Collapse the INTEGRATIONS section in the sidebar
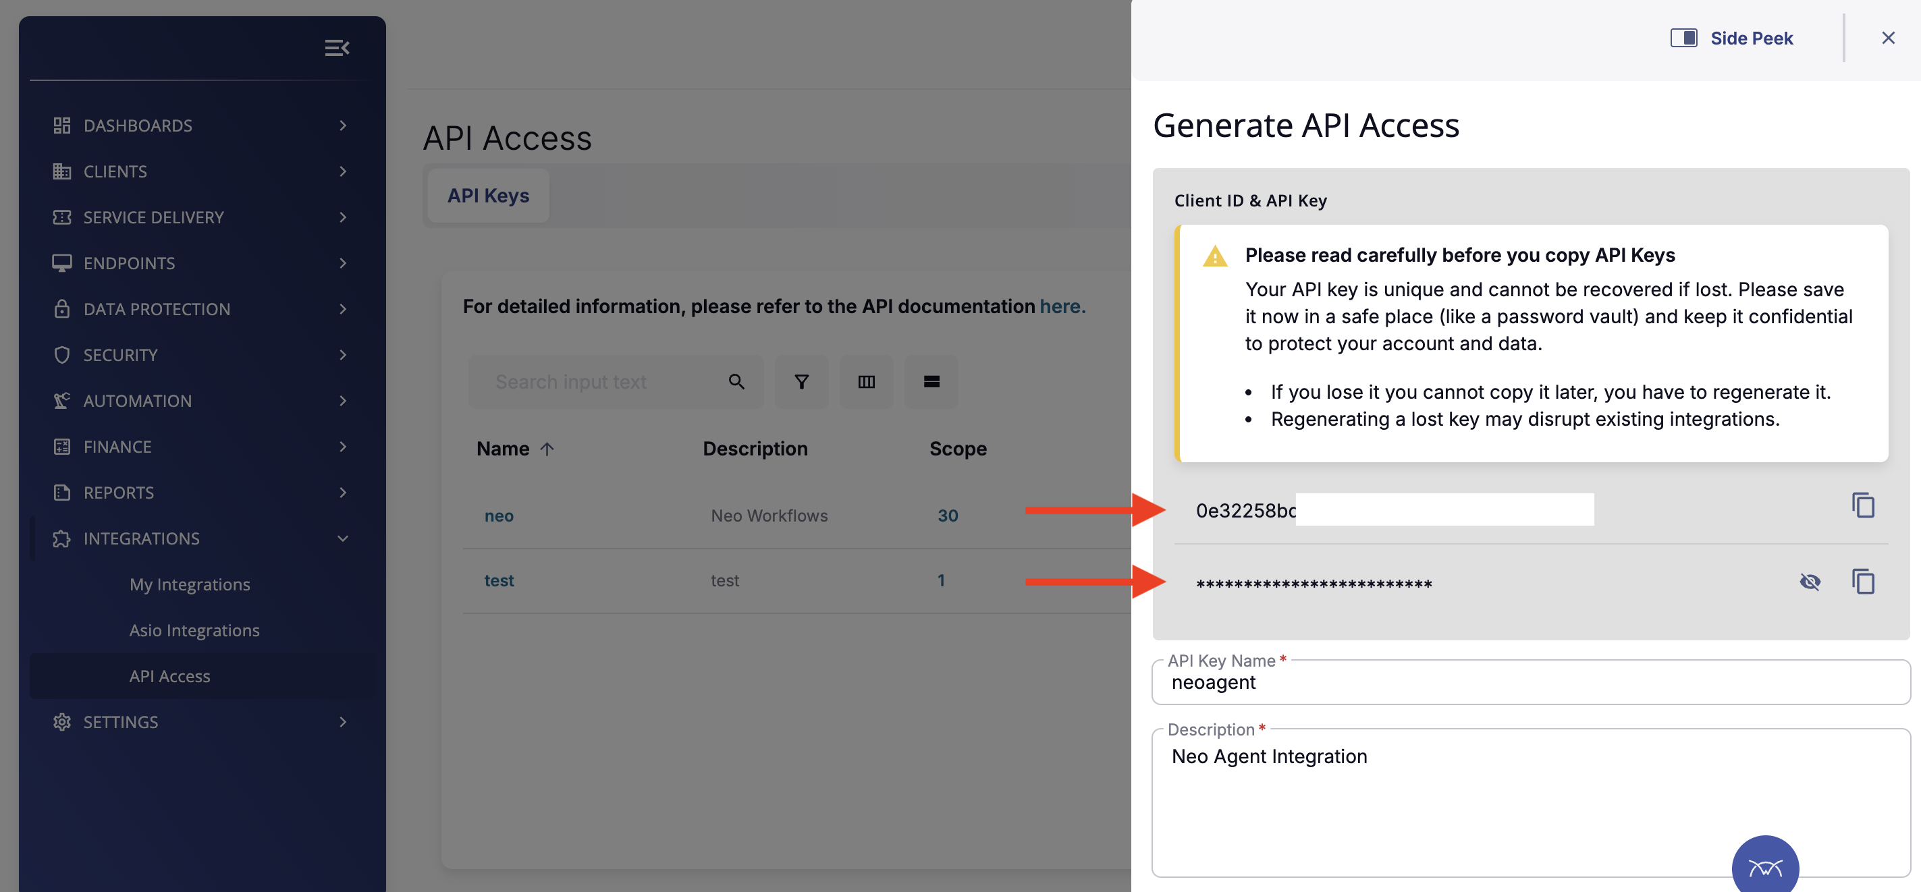Image resolution: width=1921 pixels, height=892 pixels. (x=343, y=538)
